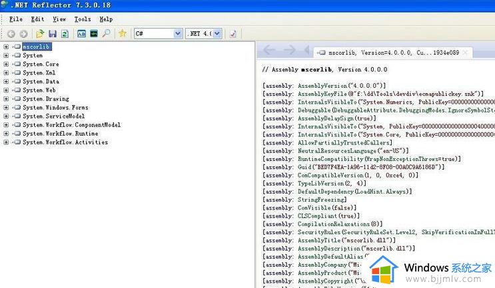The height and width of the screenshot is (288, 495).
Task: Click the NeutralResourcesLanguage attribute link
Action: point(337,151)
